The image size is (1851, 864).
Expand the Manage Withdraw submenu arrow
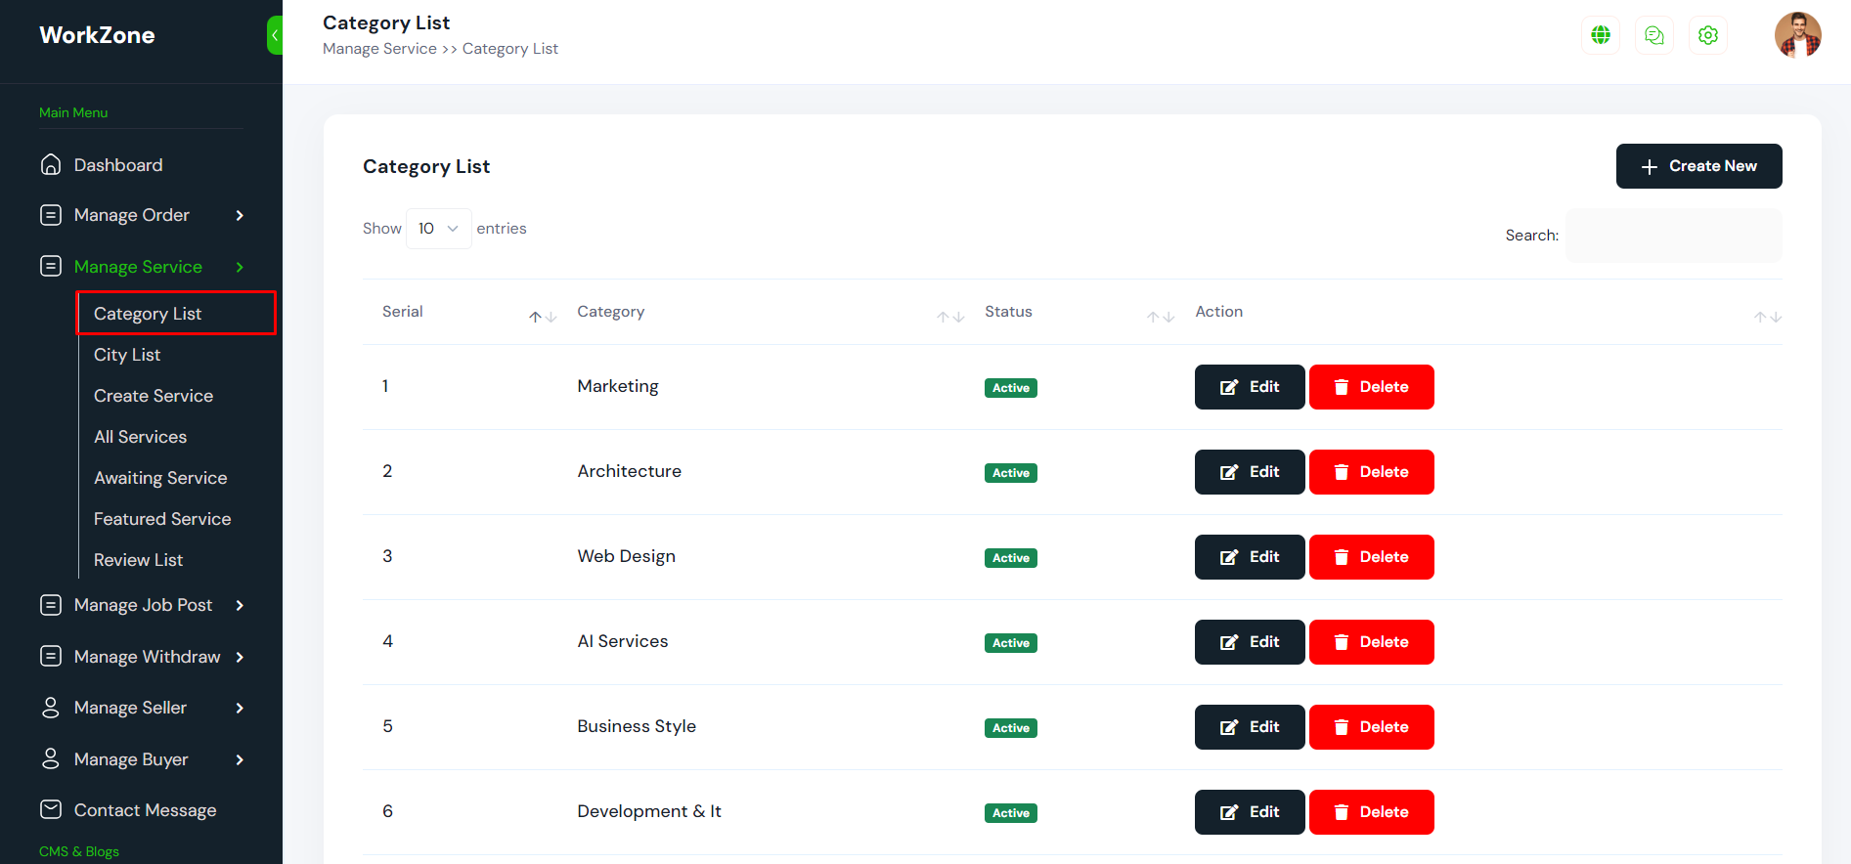coord(240,657)
